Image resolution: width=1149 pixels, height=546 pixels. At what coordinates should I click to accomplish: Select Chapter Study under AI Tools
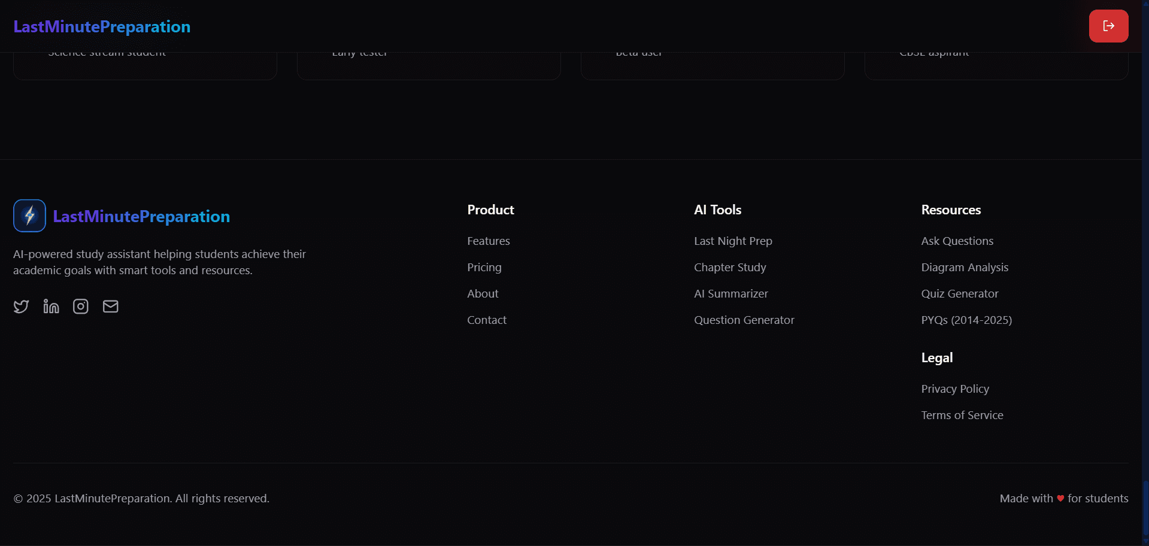(x=730, y=267)
